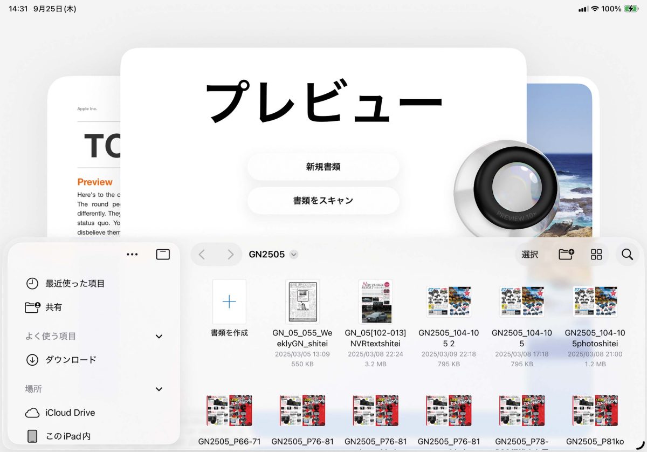The image size is (647, 452).
Task: Click the search magnifier icon
Action: point(627,255)
